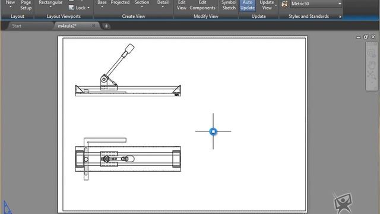This screenshot has width=380, height=214.
Task: Close the drawing viewport window
Action: click(x=373, y=37)
